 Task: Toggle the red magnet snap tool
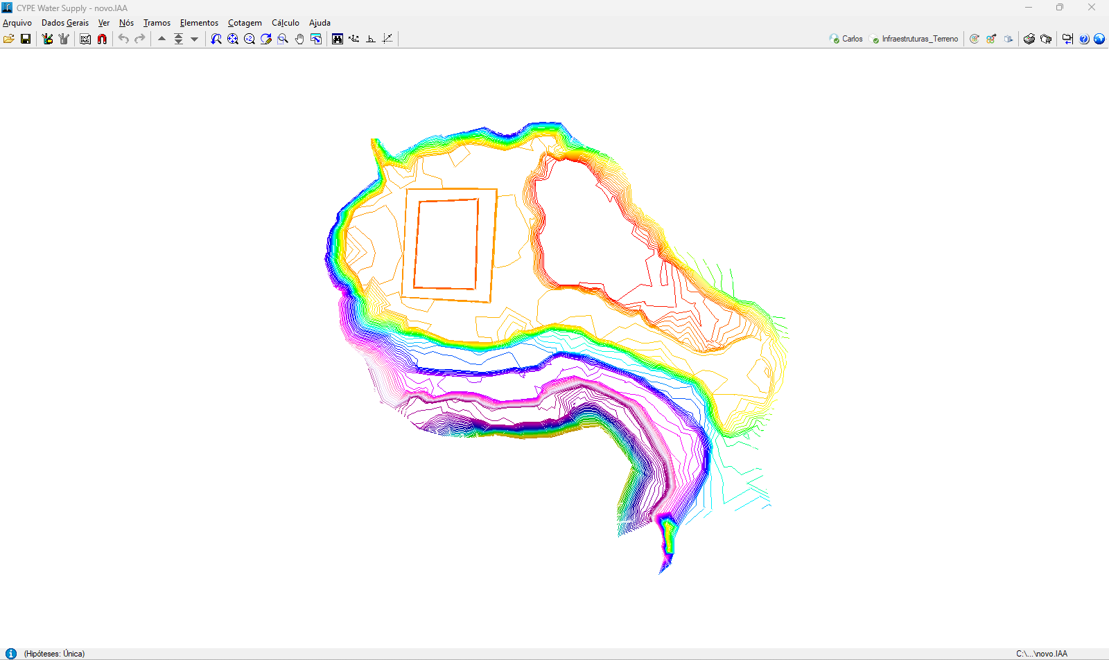(102, 39)
